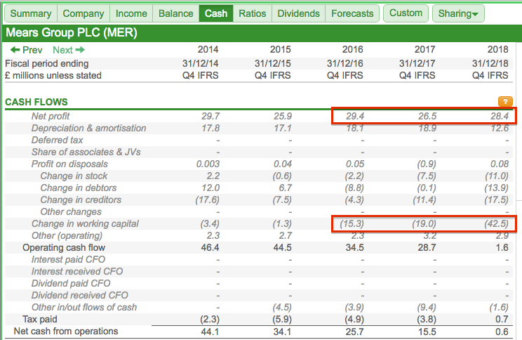Click the Dividend paid CFO row label
Screen dimensions: 522x340
pyautogui.click(x=71, y=284)
